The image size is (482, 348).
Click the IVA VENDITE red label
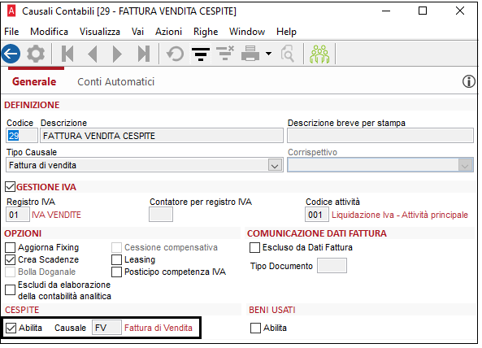pos(57,215)
